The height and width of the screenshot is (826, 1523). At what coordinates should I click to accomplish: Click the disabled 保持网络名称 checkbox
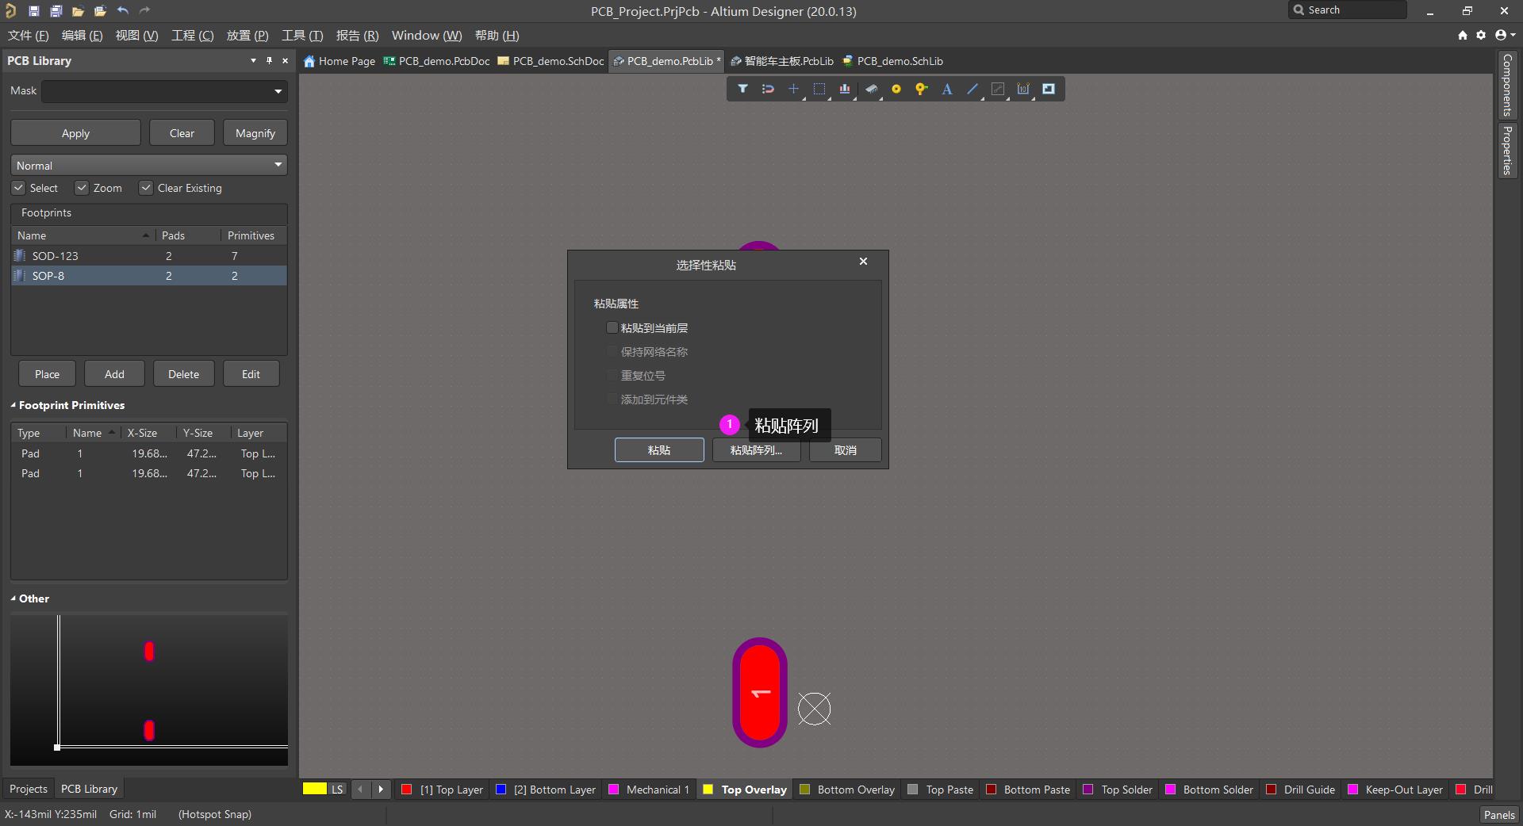[x=612, y=351]
